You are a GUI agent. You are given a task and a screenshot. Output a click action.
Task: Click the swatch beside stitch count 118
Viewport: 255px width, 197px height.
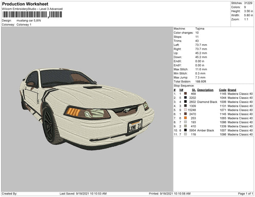(x=185, y=134)
